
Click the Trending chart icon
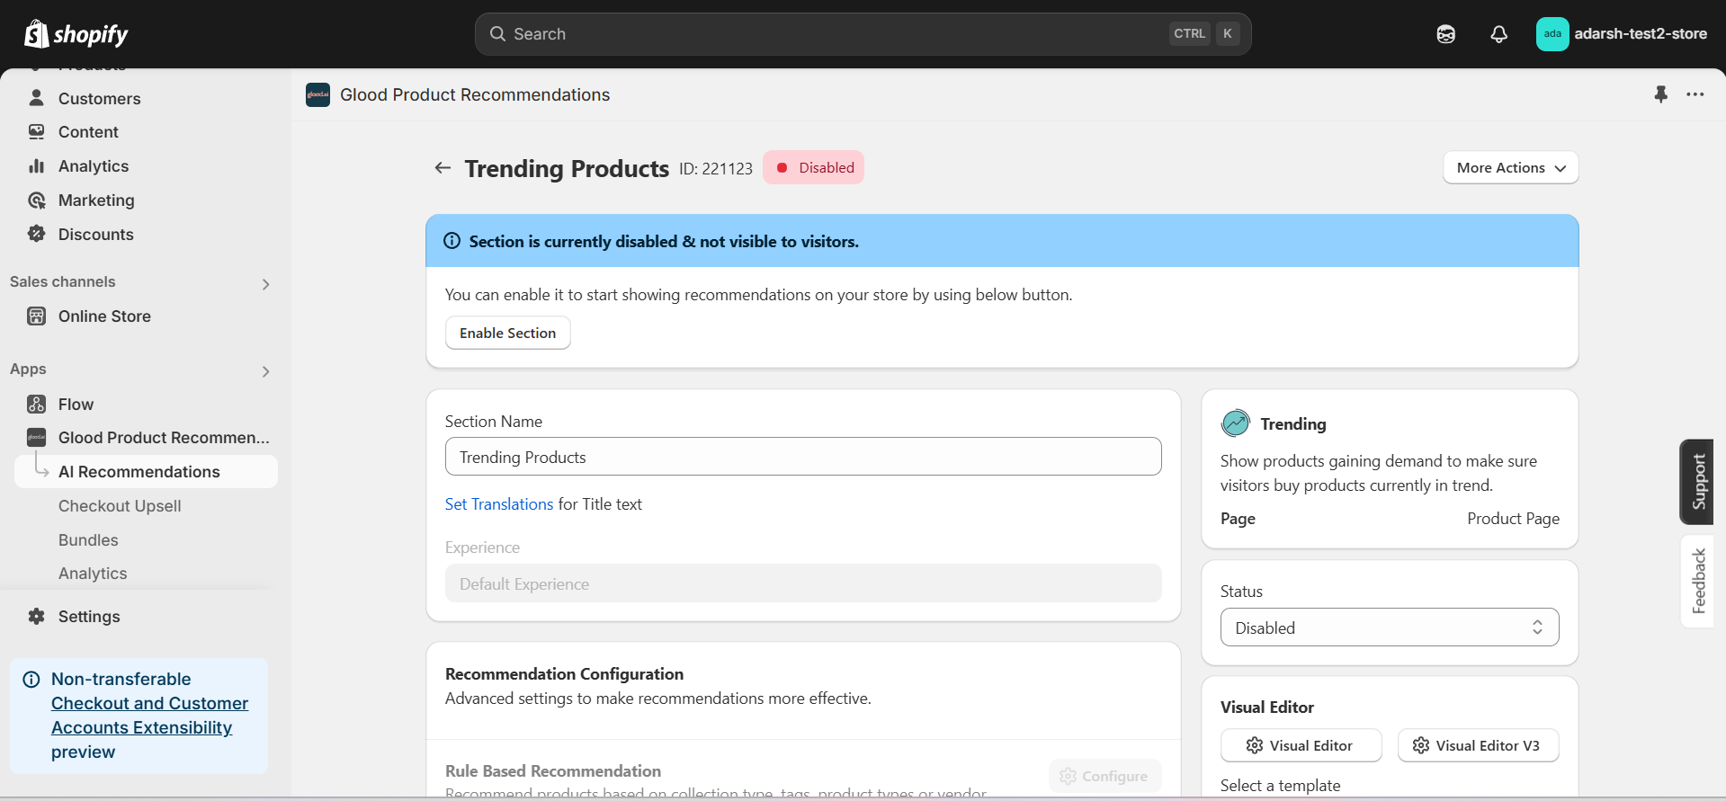(x=1235, y=423)
